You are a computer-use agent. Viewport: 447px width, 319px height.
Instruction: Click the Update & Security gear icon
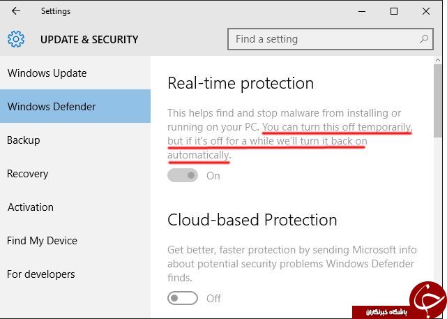point(16,39)
